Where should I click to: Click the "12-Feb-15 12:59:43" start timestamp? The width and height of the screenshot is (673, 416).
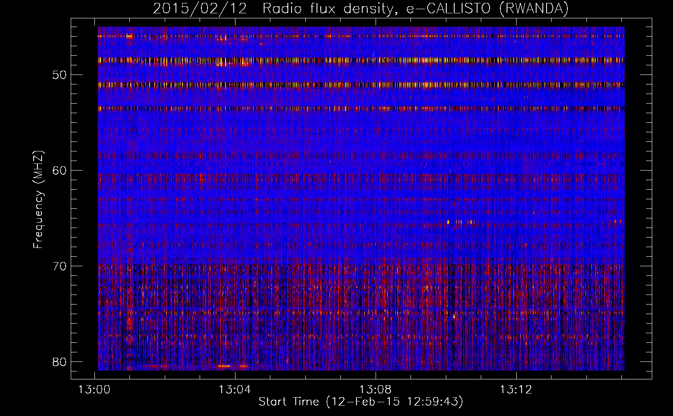click(394, 401)
